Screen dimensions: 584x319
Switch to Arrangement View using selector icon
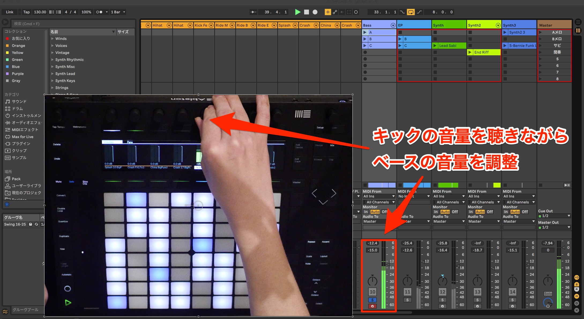click(x=578, y=22)
